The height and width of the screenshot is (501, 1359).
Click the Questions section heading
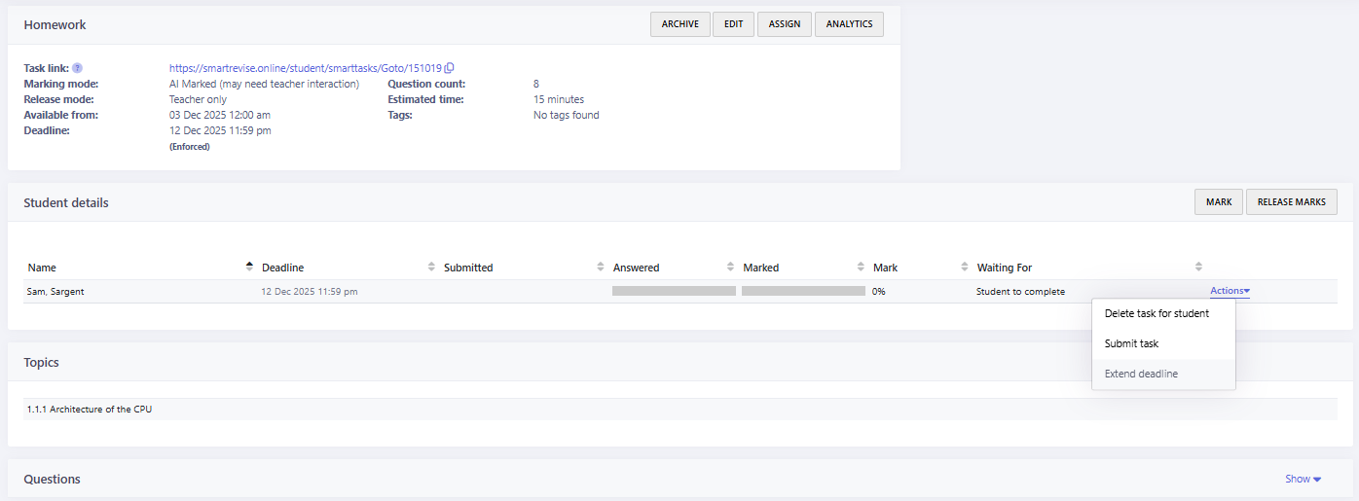click(x=52, y=479)
